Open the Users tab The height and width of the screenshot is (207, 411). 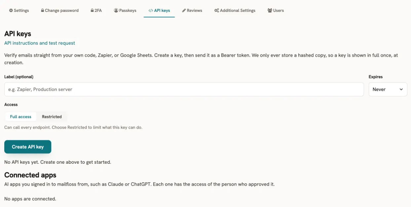[276, 11]
